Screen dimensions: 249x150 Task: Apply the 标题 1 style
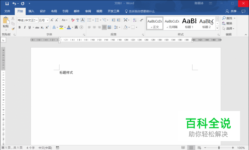(189, 23)
